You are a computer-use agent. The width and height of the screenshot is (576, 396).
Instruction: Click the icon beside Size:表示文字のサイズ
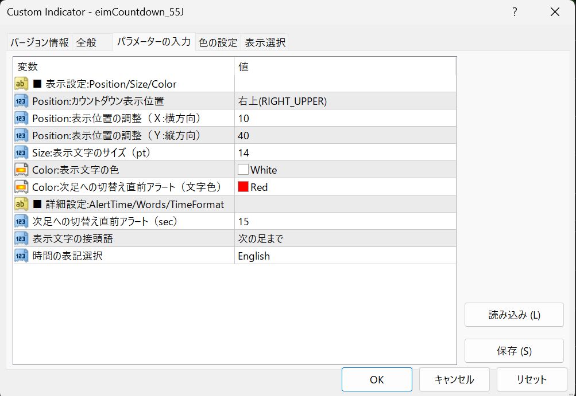[x=21, y=152]
